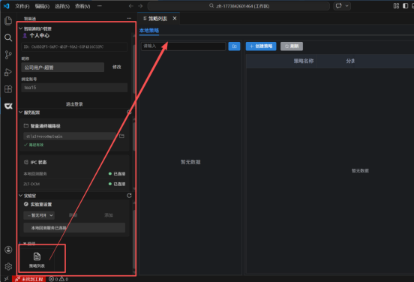
Task: Click the refresh icon beside 实验室 section
Action: (x=129, y=196)
